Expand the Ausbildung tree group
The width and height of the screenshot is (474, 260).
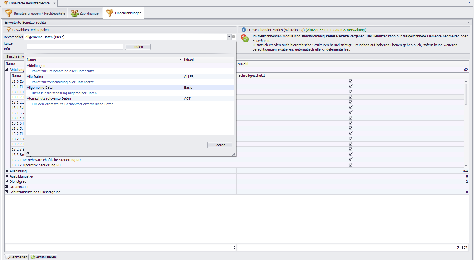7,171
